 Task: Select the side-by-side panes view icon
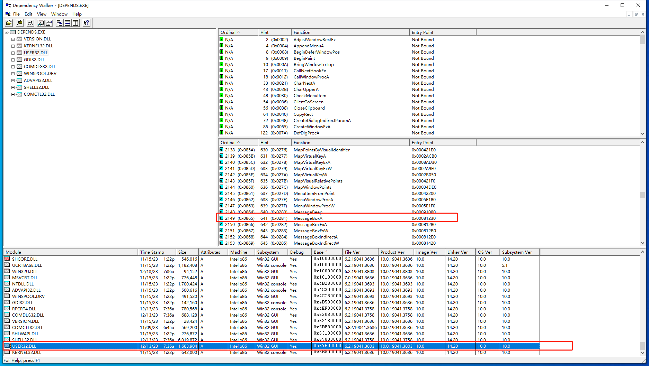tap(75, 23)
